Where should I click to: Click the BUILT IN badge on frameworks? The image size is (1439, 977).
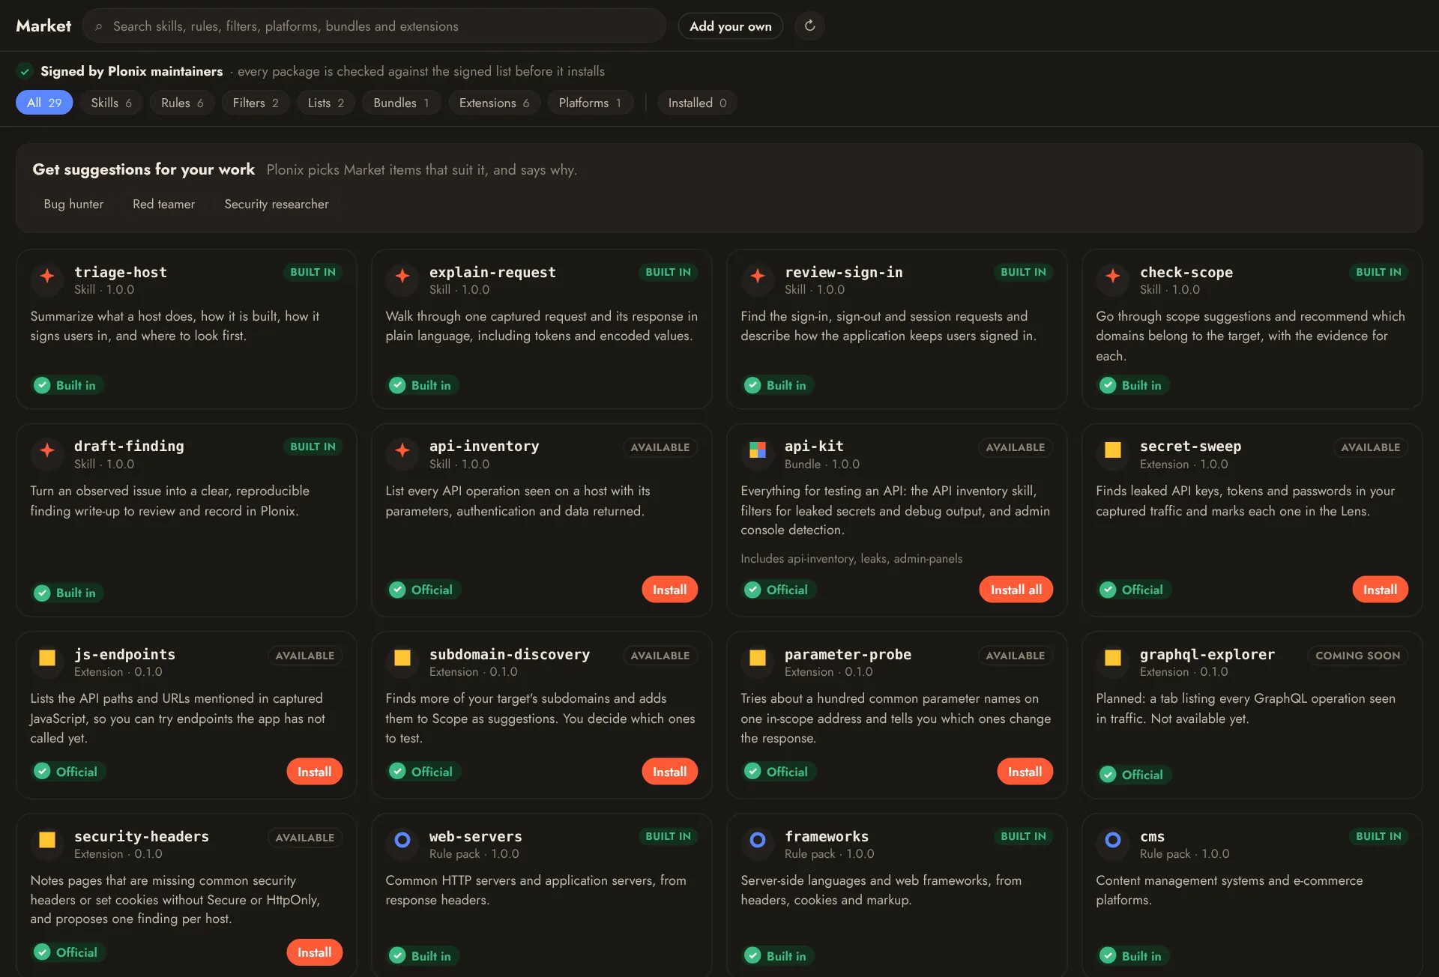pyautogui.click(x=1023, y=836)
